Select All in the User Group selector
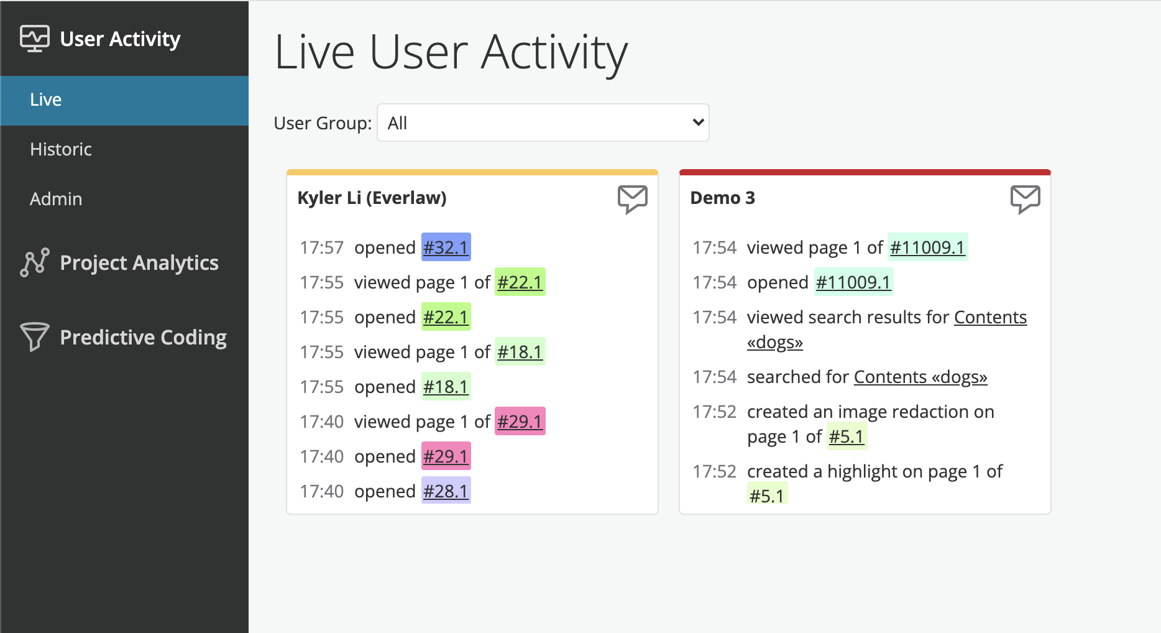This screenshot has width=1161, height=633. [542, 122]
